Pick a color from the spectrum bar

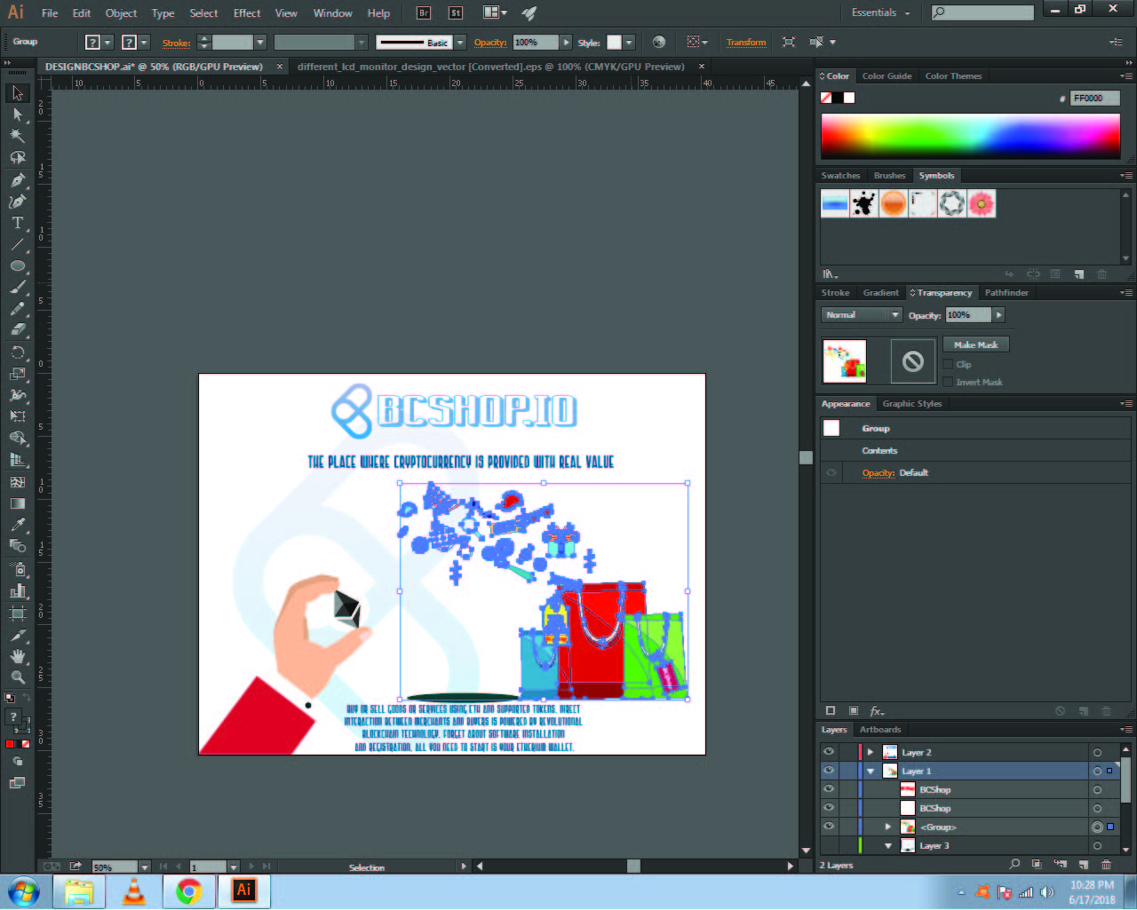970,136
